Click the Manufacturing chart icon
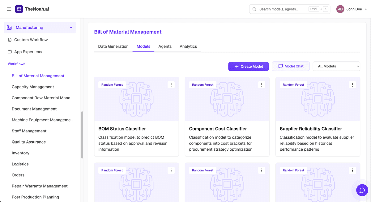The image size is (371, 202). [9, 28]
